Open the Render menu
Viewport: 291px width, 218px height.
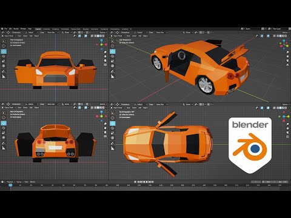pyautogui.click(x=16, y=29)
